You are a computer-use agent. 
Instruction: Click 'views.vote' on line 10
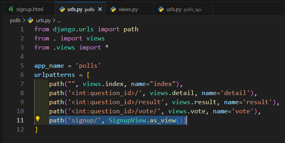(187, 111)
